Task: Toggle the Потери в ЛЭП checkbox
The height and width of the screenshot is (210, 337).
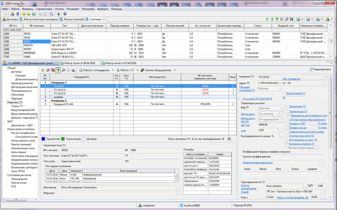Action: (287, 123)
